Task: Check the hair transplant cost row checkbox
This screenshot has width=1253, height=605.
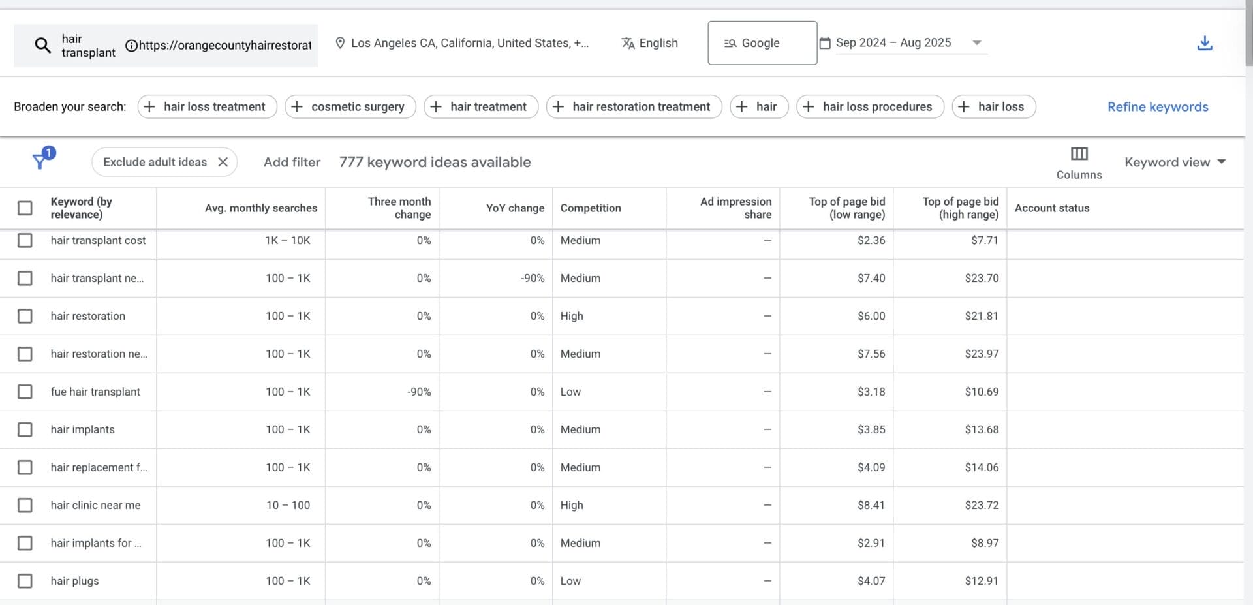Action: [x=25, y=240]
